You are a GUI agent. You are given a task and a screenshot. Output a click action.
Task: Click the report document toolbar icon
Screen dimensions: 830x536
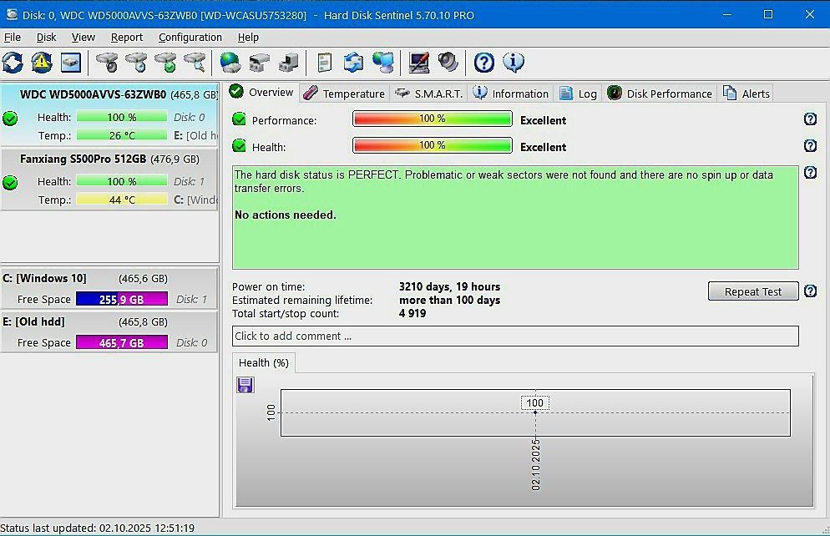click(x=325, y=63)
